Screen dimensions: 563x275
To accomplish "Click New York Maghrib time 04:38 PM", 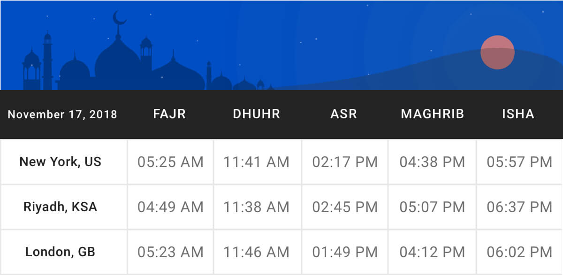I will [x=432, y=162].
